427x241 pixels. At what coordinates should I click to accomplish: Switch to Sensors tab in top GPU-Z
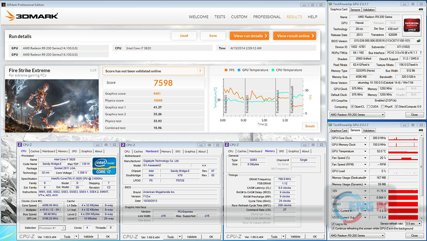pos(355,10)
